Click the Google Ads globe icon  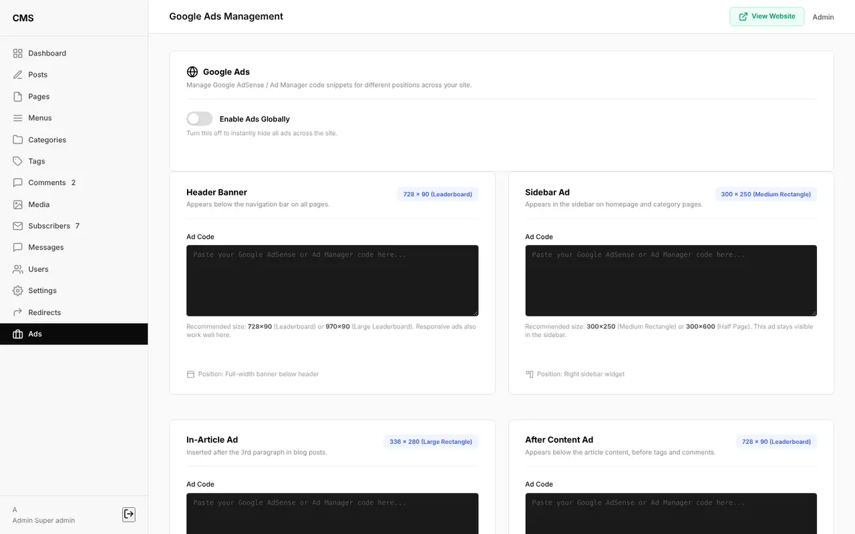tap(192, 72)
